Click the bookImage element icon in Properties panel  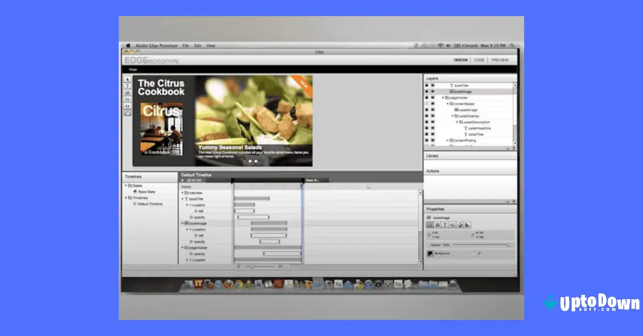pos(428,217)
